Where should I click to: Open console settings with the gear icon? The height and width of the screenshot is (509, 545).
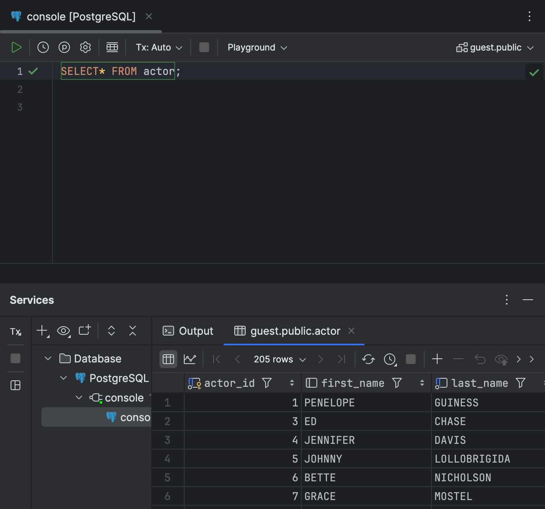click(x=85, y=47)
